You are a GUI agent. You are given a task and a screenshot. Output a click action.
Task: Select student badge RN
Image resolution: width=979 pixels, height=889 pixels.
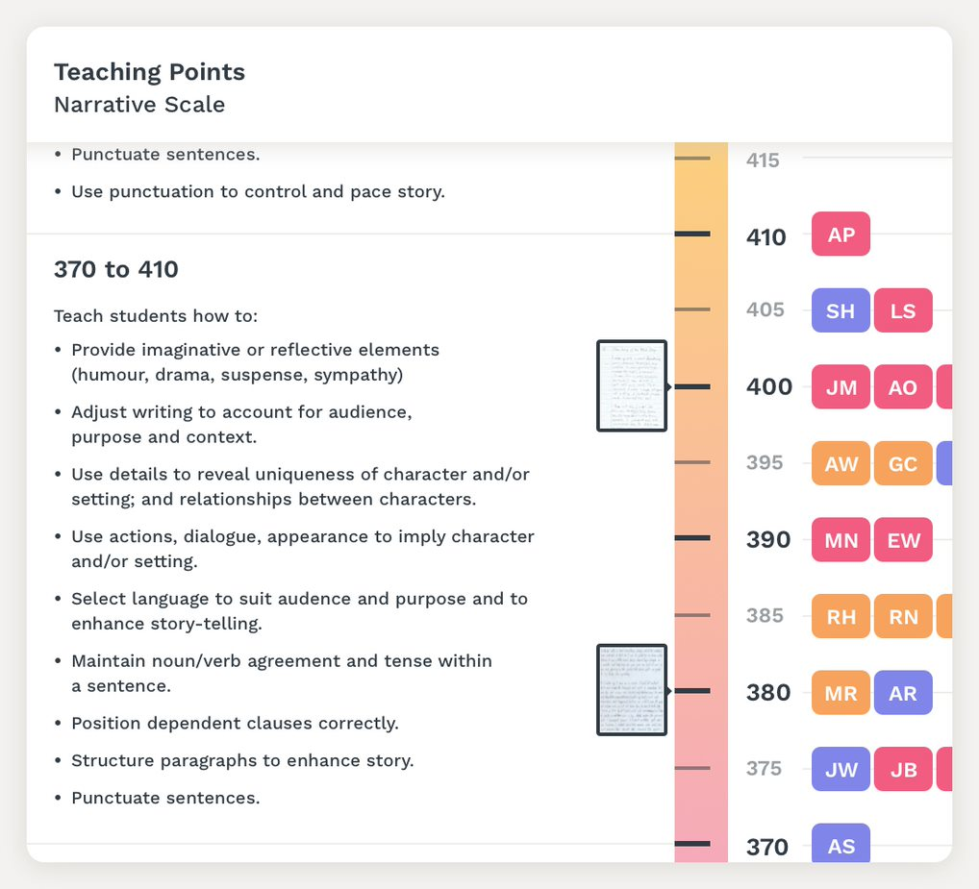pos(902,616)
